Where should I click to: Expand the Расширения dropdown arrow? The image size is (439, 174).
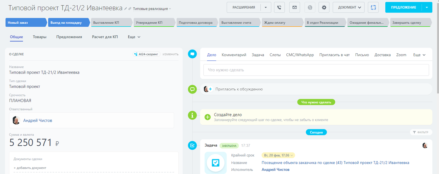pyautogui.click(x=266, y=7)
